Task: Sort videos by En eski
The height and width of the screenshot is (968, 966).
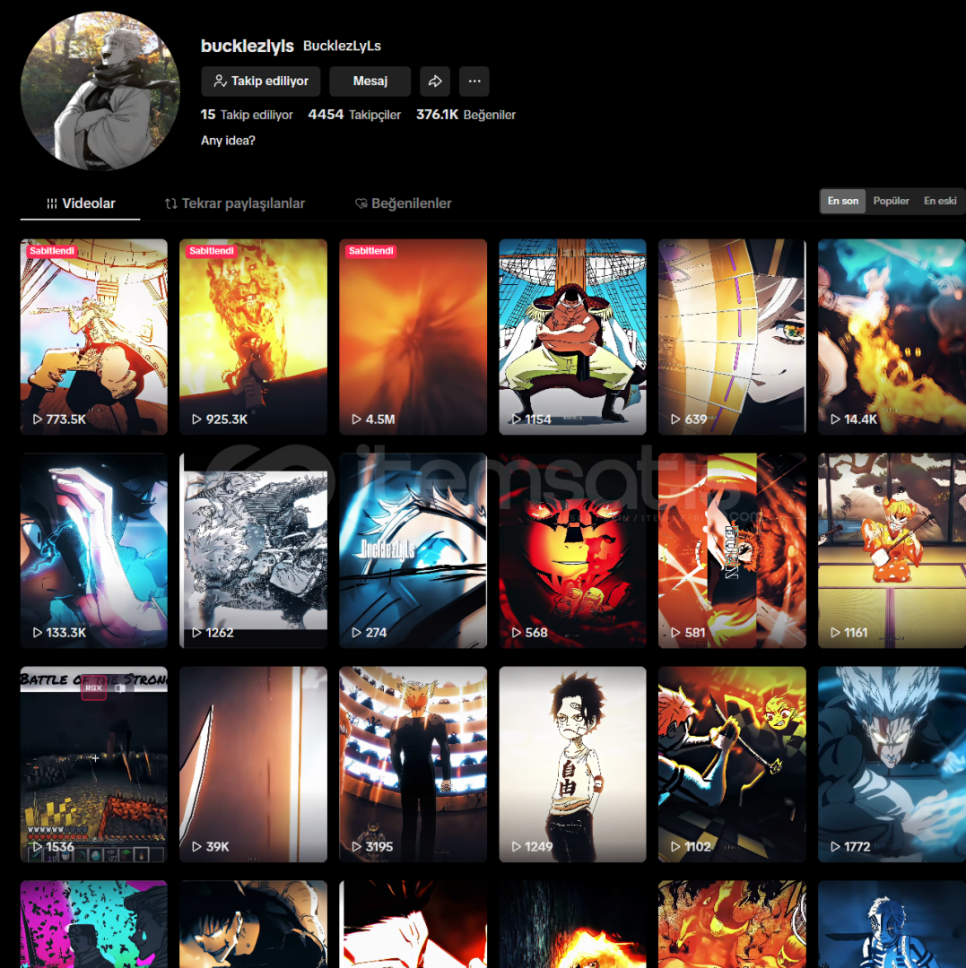Action: (x=940, y=201)
